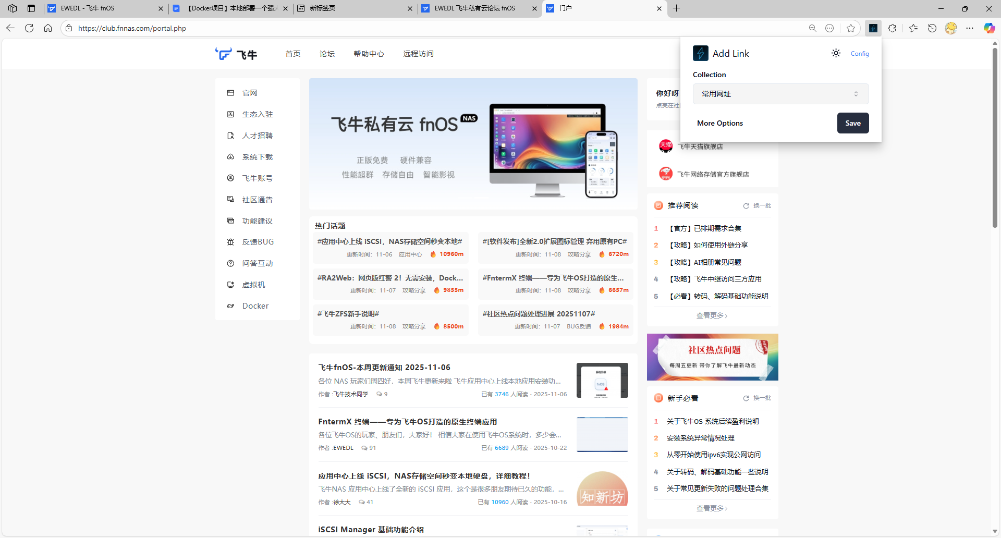Open the browser History icon
This screenshot has width=1001, height=538.
coord(932,28)
